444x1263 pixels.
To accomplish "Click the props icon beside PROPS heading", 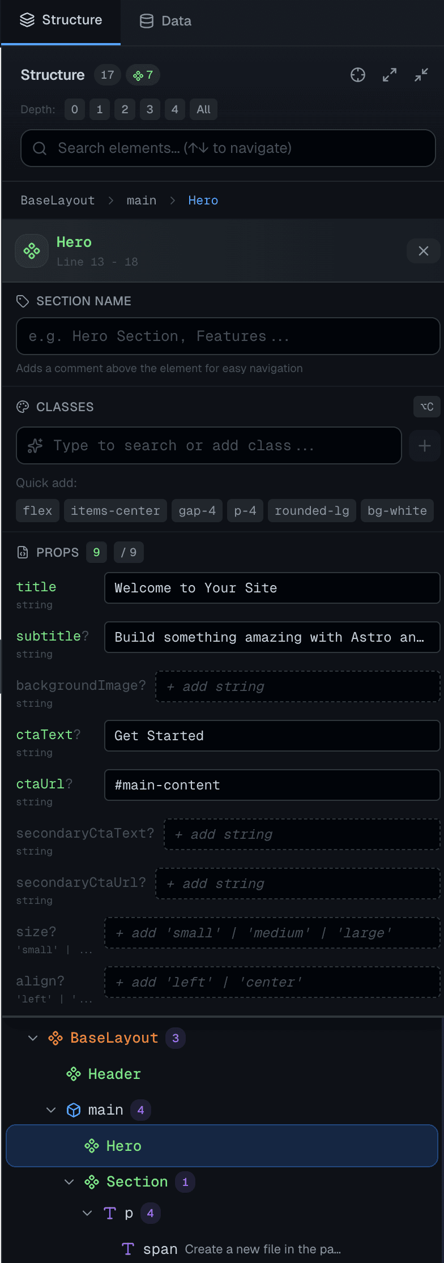I will pos(22,552).
